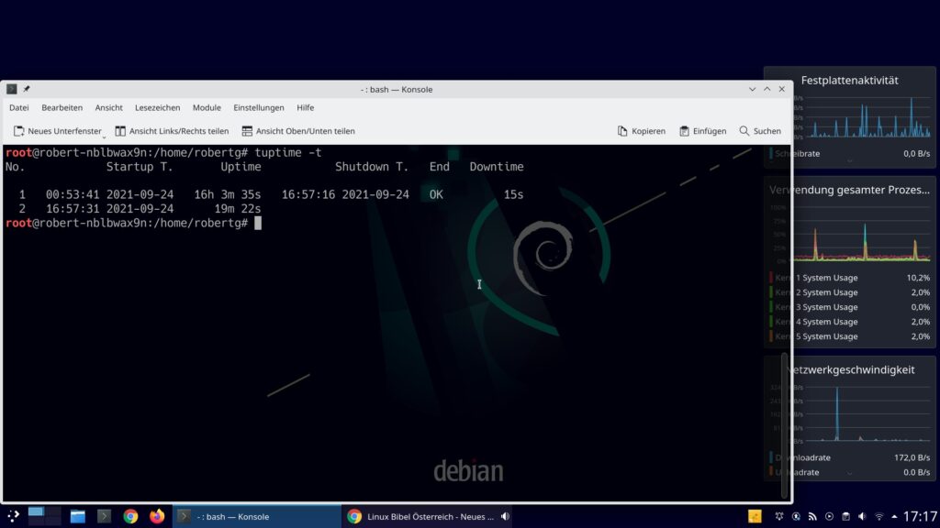Expand the Neues Unterfenster dropdown arrow

[x=105, y=137]
